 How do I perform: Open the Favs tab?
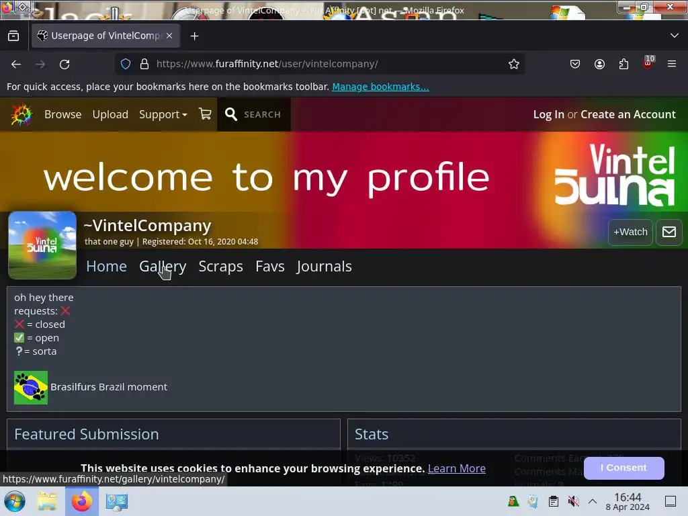pos(270,266)
